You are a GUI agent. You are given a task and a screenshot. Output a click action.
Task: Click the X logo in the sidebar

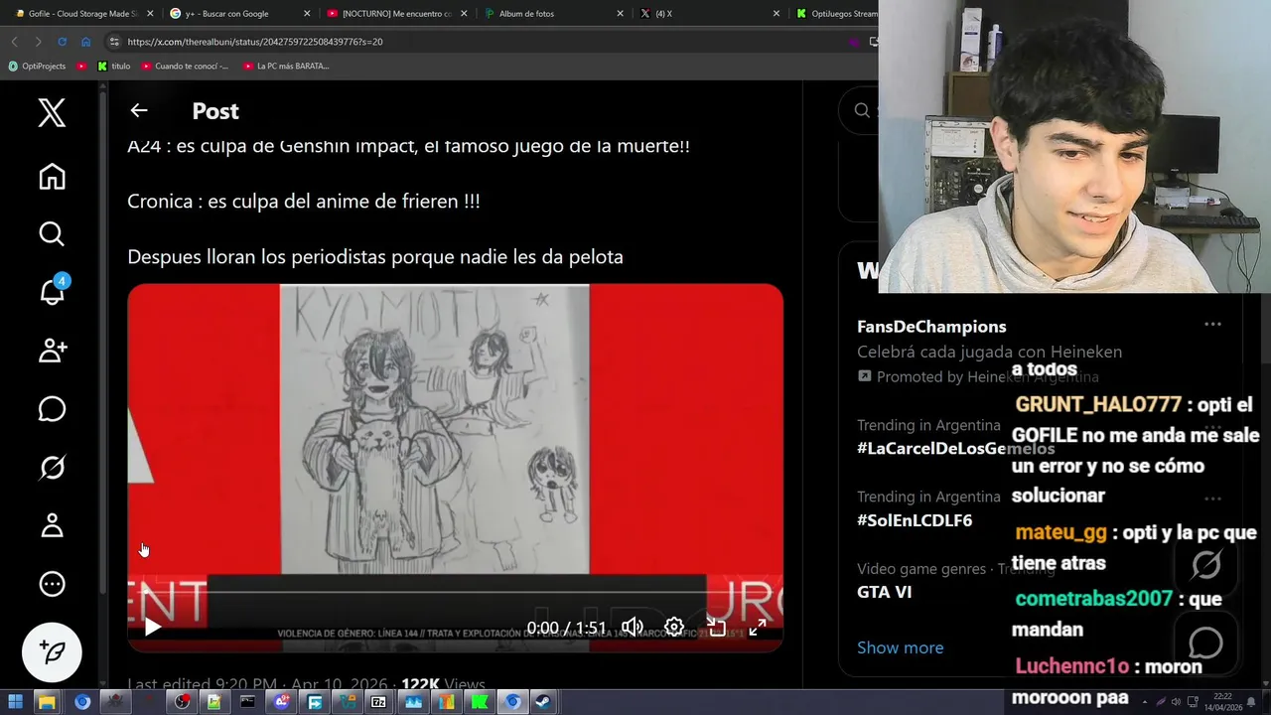[52, 112]
